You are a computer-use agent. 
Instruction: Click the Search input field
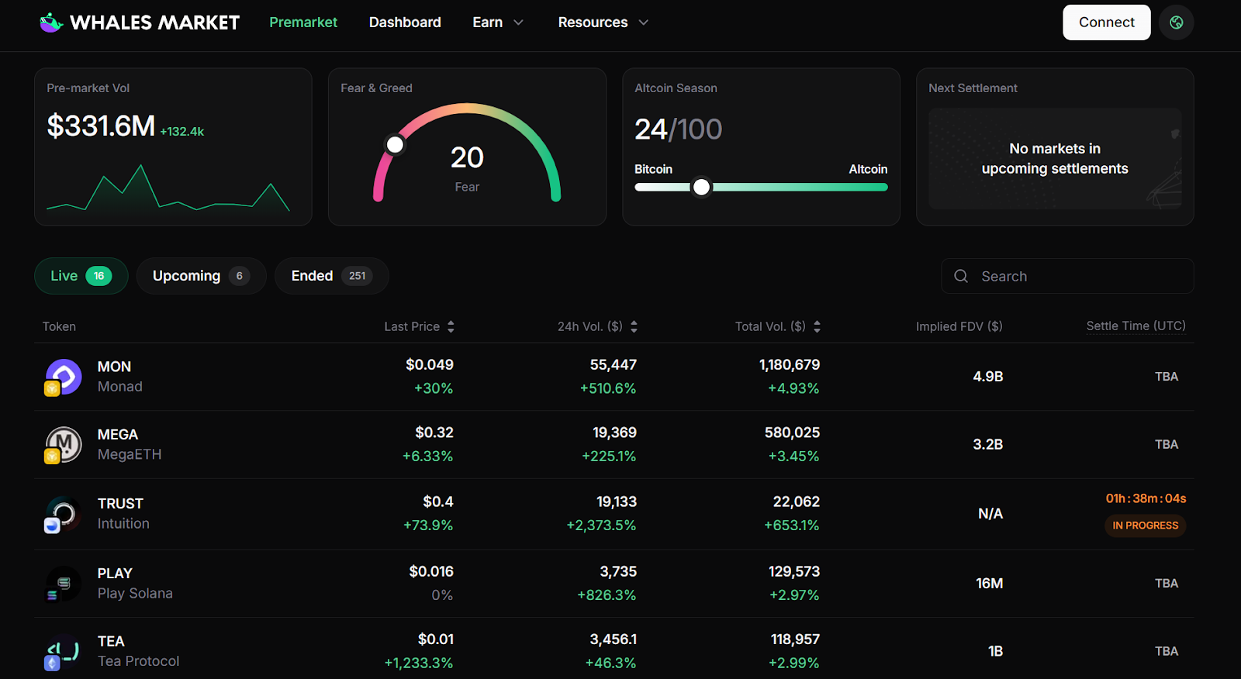click(x=1067, y=276)
